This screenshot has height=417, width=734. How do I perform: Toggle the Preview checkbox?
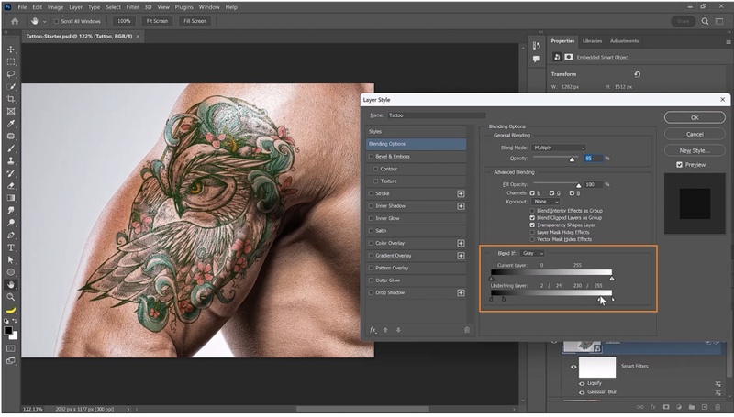tap(679, 165)
